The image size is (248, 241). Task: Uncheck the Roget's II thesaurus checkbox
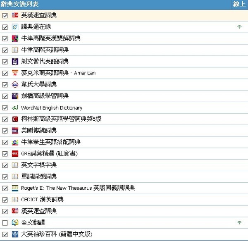coord(5,189)
